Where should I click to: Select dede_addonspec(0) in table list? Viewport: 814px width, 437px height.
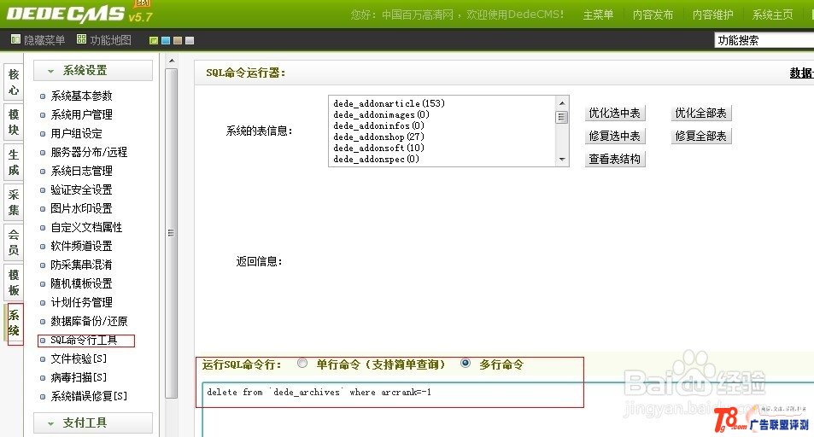pyautogui.click(x=376, y=159)
